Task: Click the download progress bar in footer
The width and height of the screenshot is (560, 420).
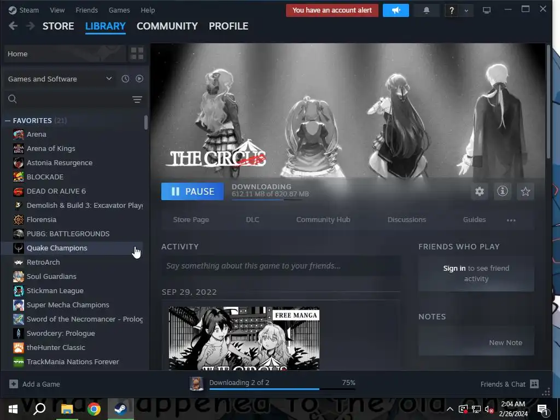Action: 282,389
